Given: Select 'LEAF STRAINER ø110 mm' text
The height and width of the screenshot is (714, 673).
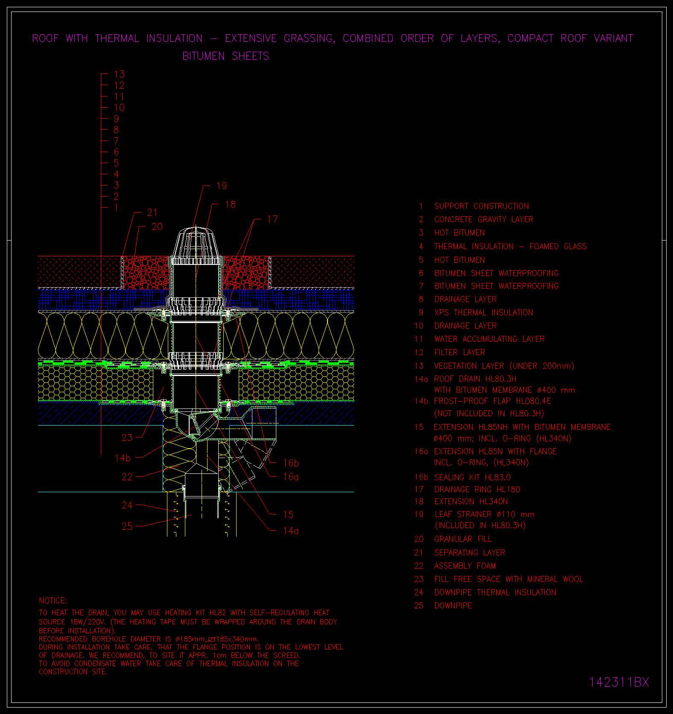Looking at the screenshot, I should [484, 514].
